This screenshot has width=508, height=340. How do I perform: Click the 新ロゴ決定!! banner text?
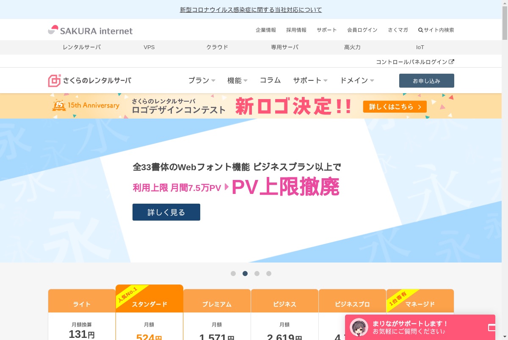click(293, 106)
